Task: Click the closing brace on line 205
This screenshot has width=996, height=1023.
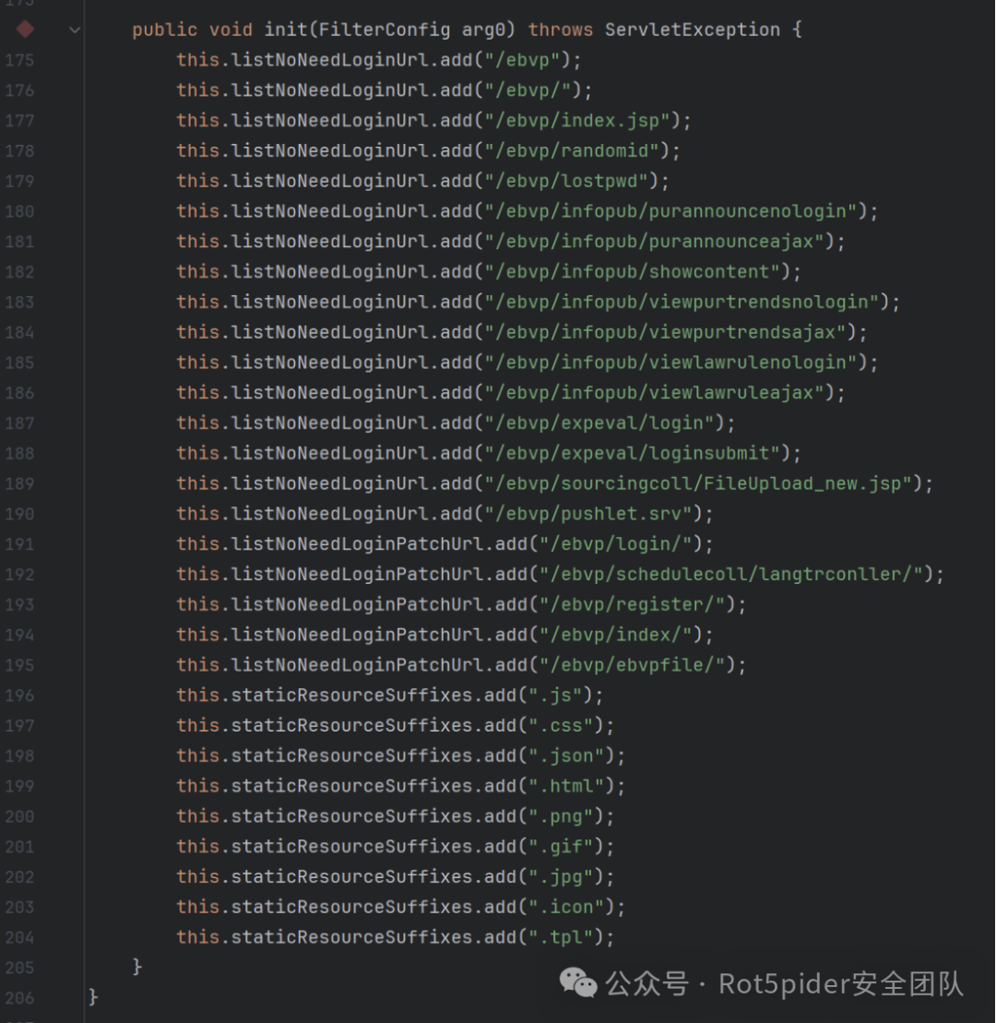Action: tap(137, 967)
